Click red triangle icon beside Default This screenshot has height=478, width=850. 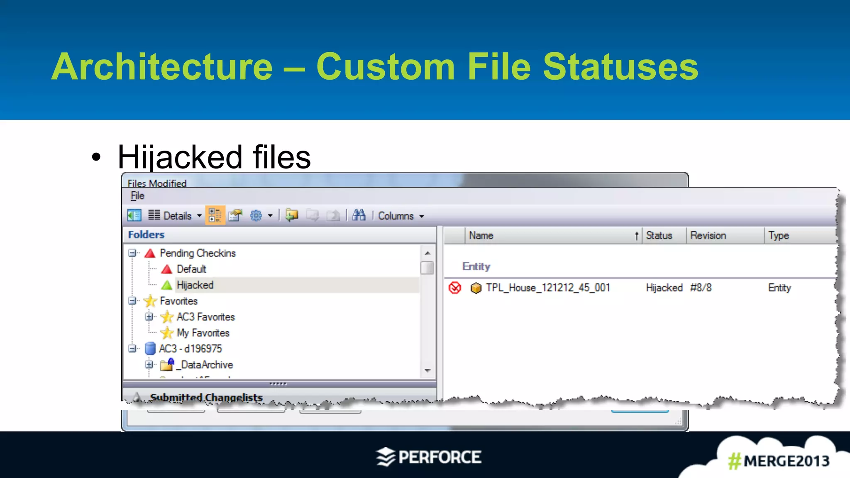(x=167, y=269)
